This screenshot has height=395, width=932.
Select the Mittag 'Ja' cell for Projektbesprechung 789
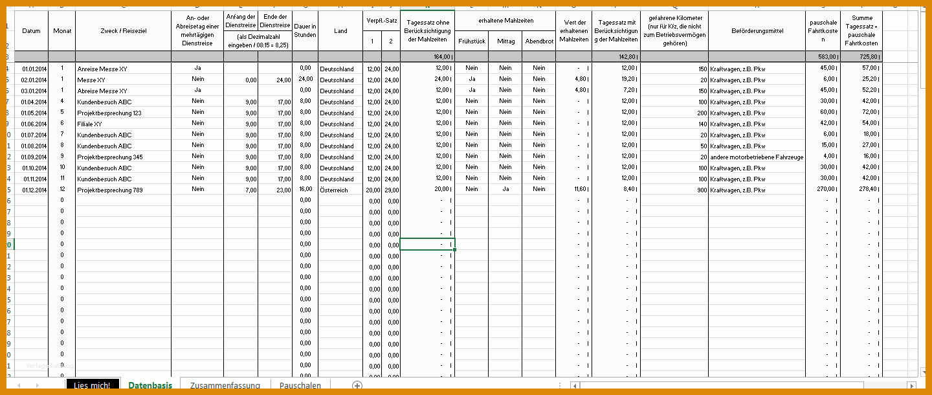click(x=505, y=190)
